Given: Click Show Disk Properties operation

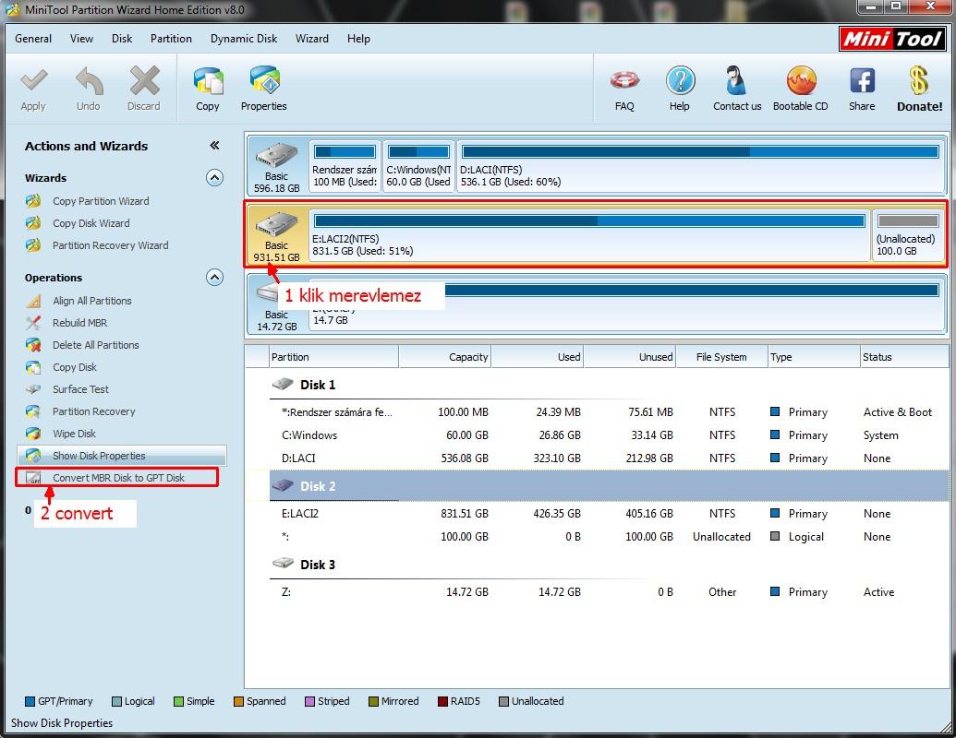Looking at the screenshot, I should 122,456.
